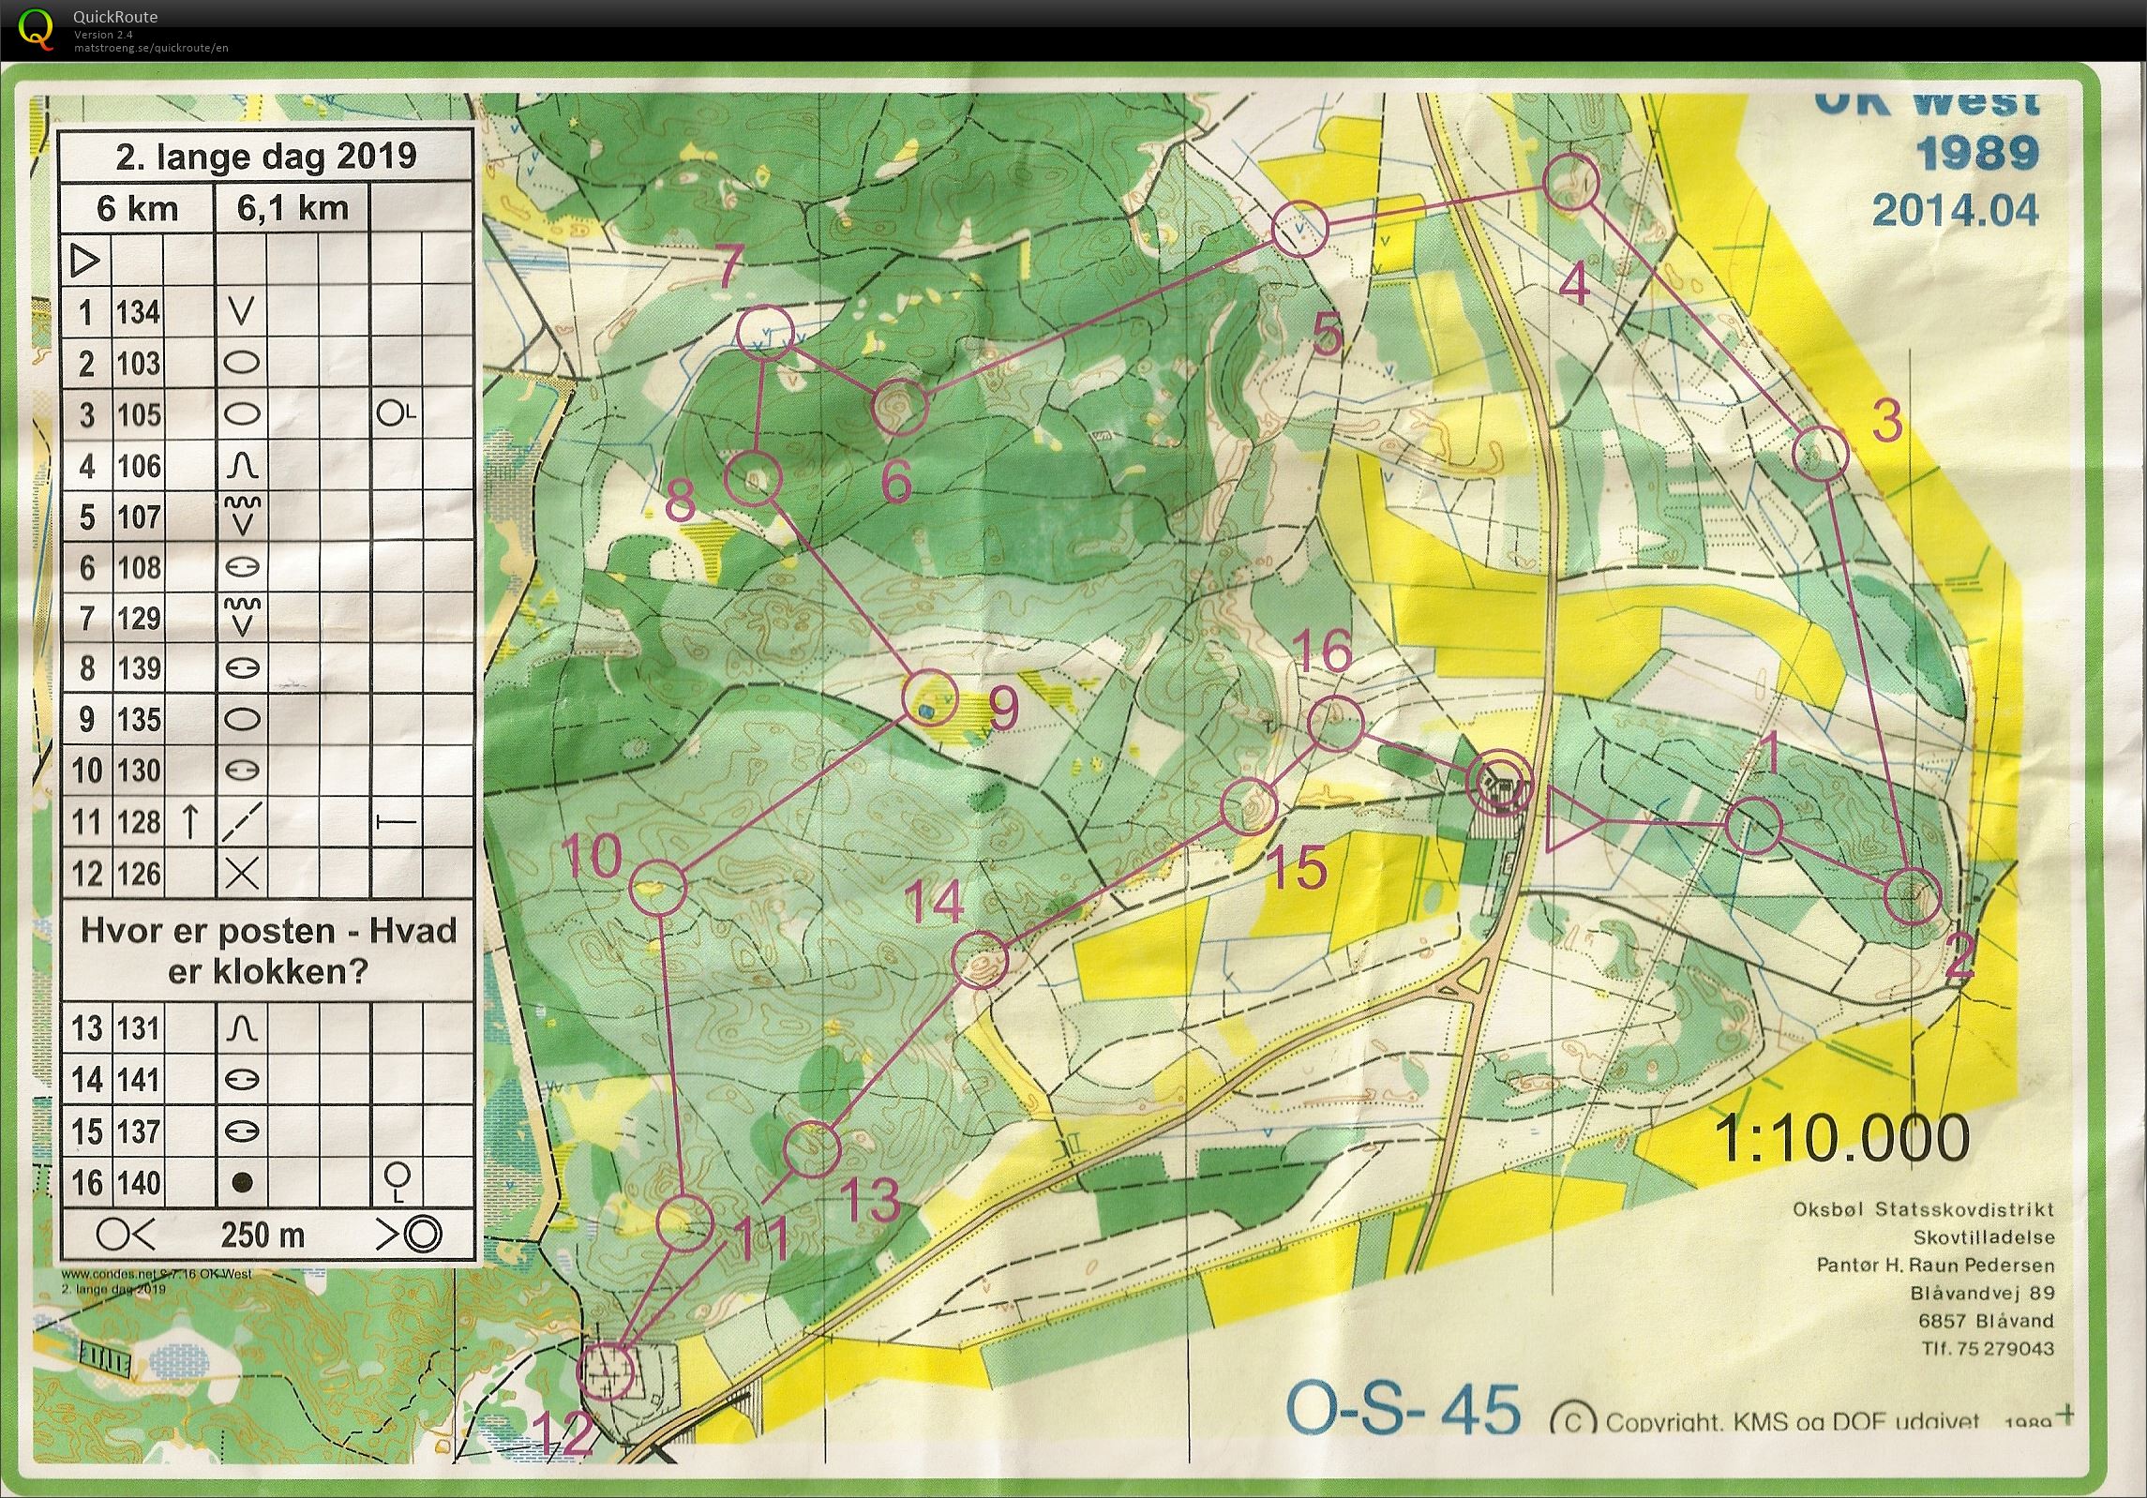Select the blue "1989" text near the top
The image size is (2147, 1498).
coord(1979,154)
